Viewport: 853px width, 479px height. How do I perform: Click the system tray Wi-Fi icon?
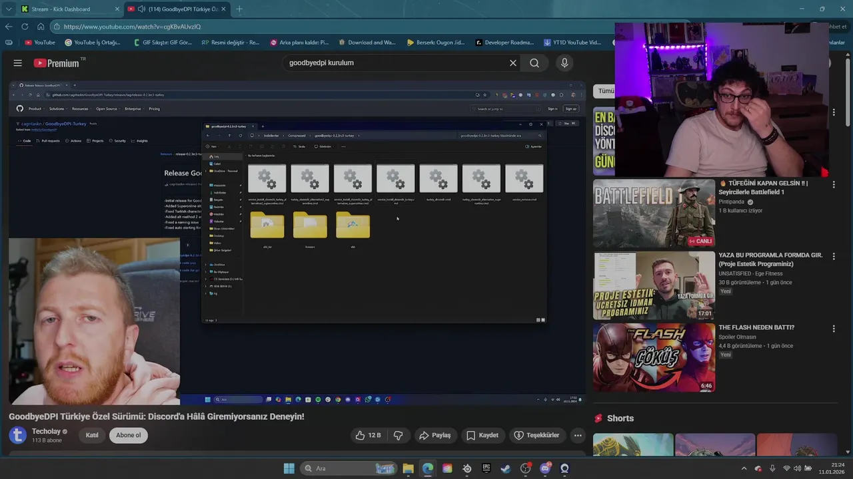(787, 468)
